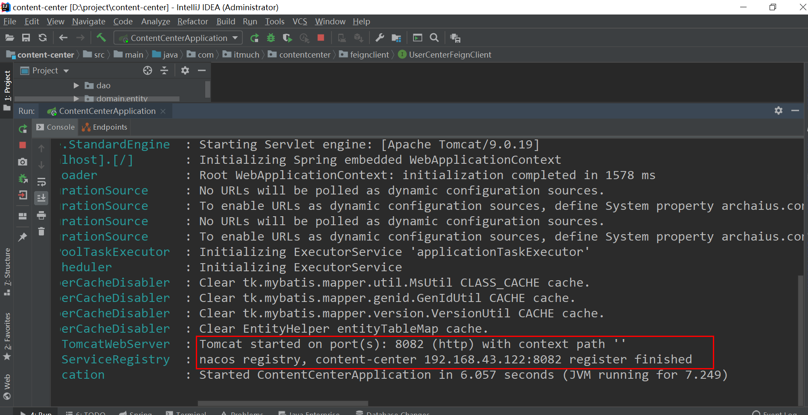Click the Save All toolbar icon
Image resolution: width=808 pixels, height=415 pixels.
tap(26, 38)
